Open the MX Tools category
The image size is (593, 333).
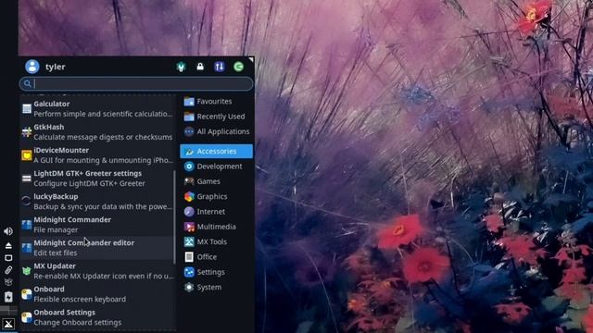(x=216, y=241)
